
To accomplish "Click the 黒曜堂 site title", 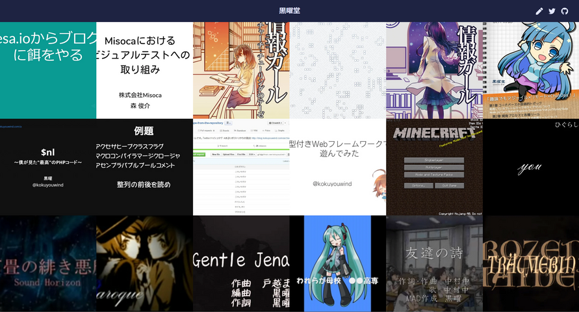I will coord(290,10).
